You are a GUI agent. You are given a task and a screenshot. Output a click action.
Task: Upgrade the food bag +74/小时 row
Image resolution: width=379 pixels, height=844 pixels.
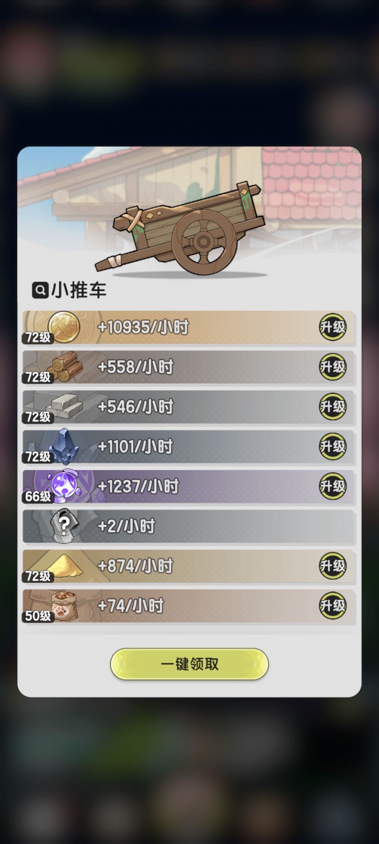tap(332, 606)
